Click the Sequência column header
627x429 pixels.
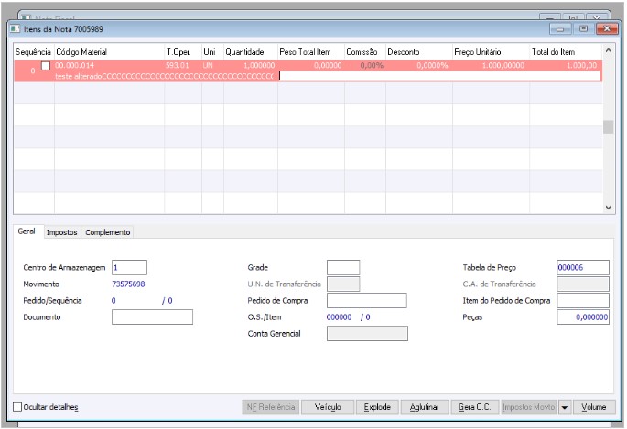(x=34, y=52)
